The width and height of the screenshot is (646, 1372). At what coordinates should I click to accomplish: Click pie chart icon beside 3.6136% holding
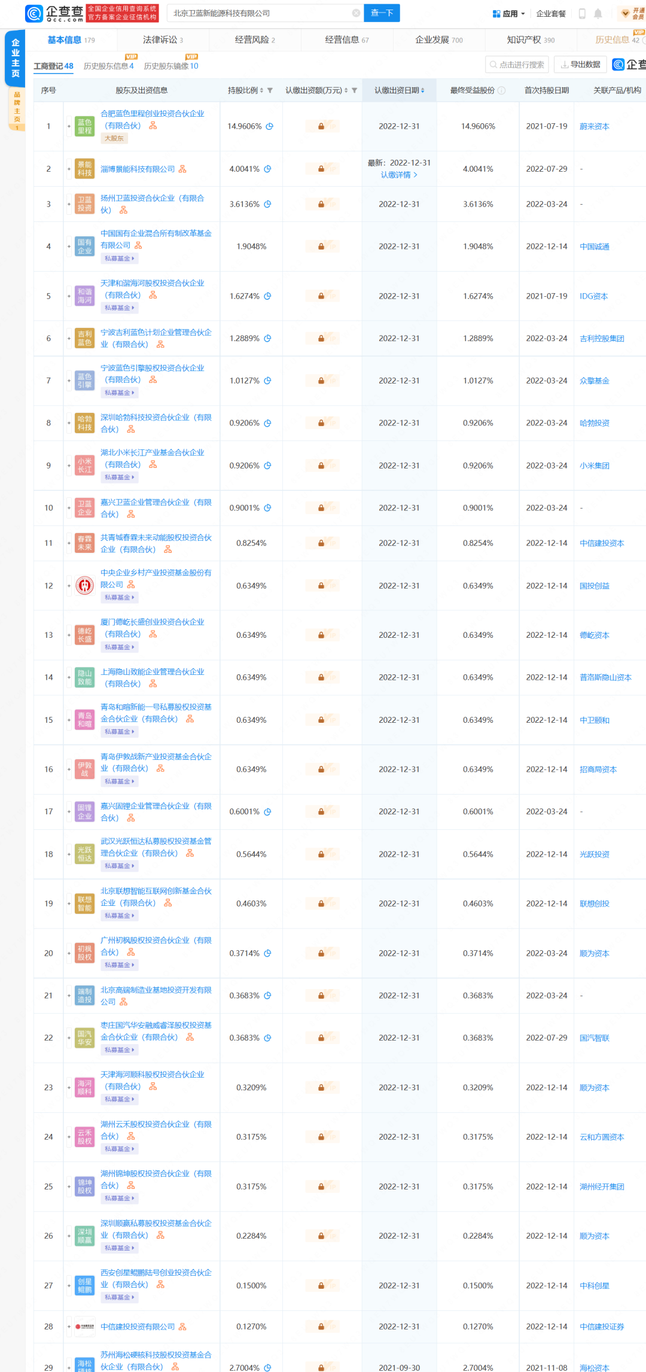(267, 204)
